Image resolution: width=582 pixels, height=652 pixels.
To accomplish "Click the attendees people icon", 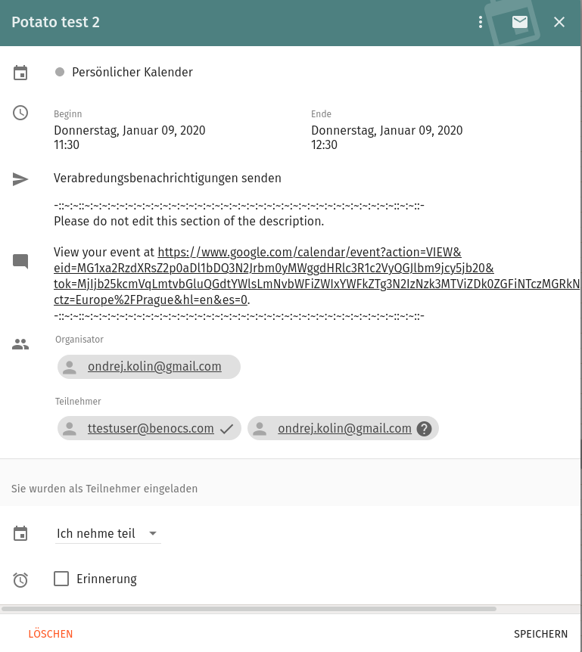I will tap(20, 344).
